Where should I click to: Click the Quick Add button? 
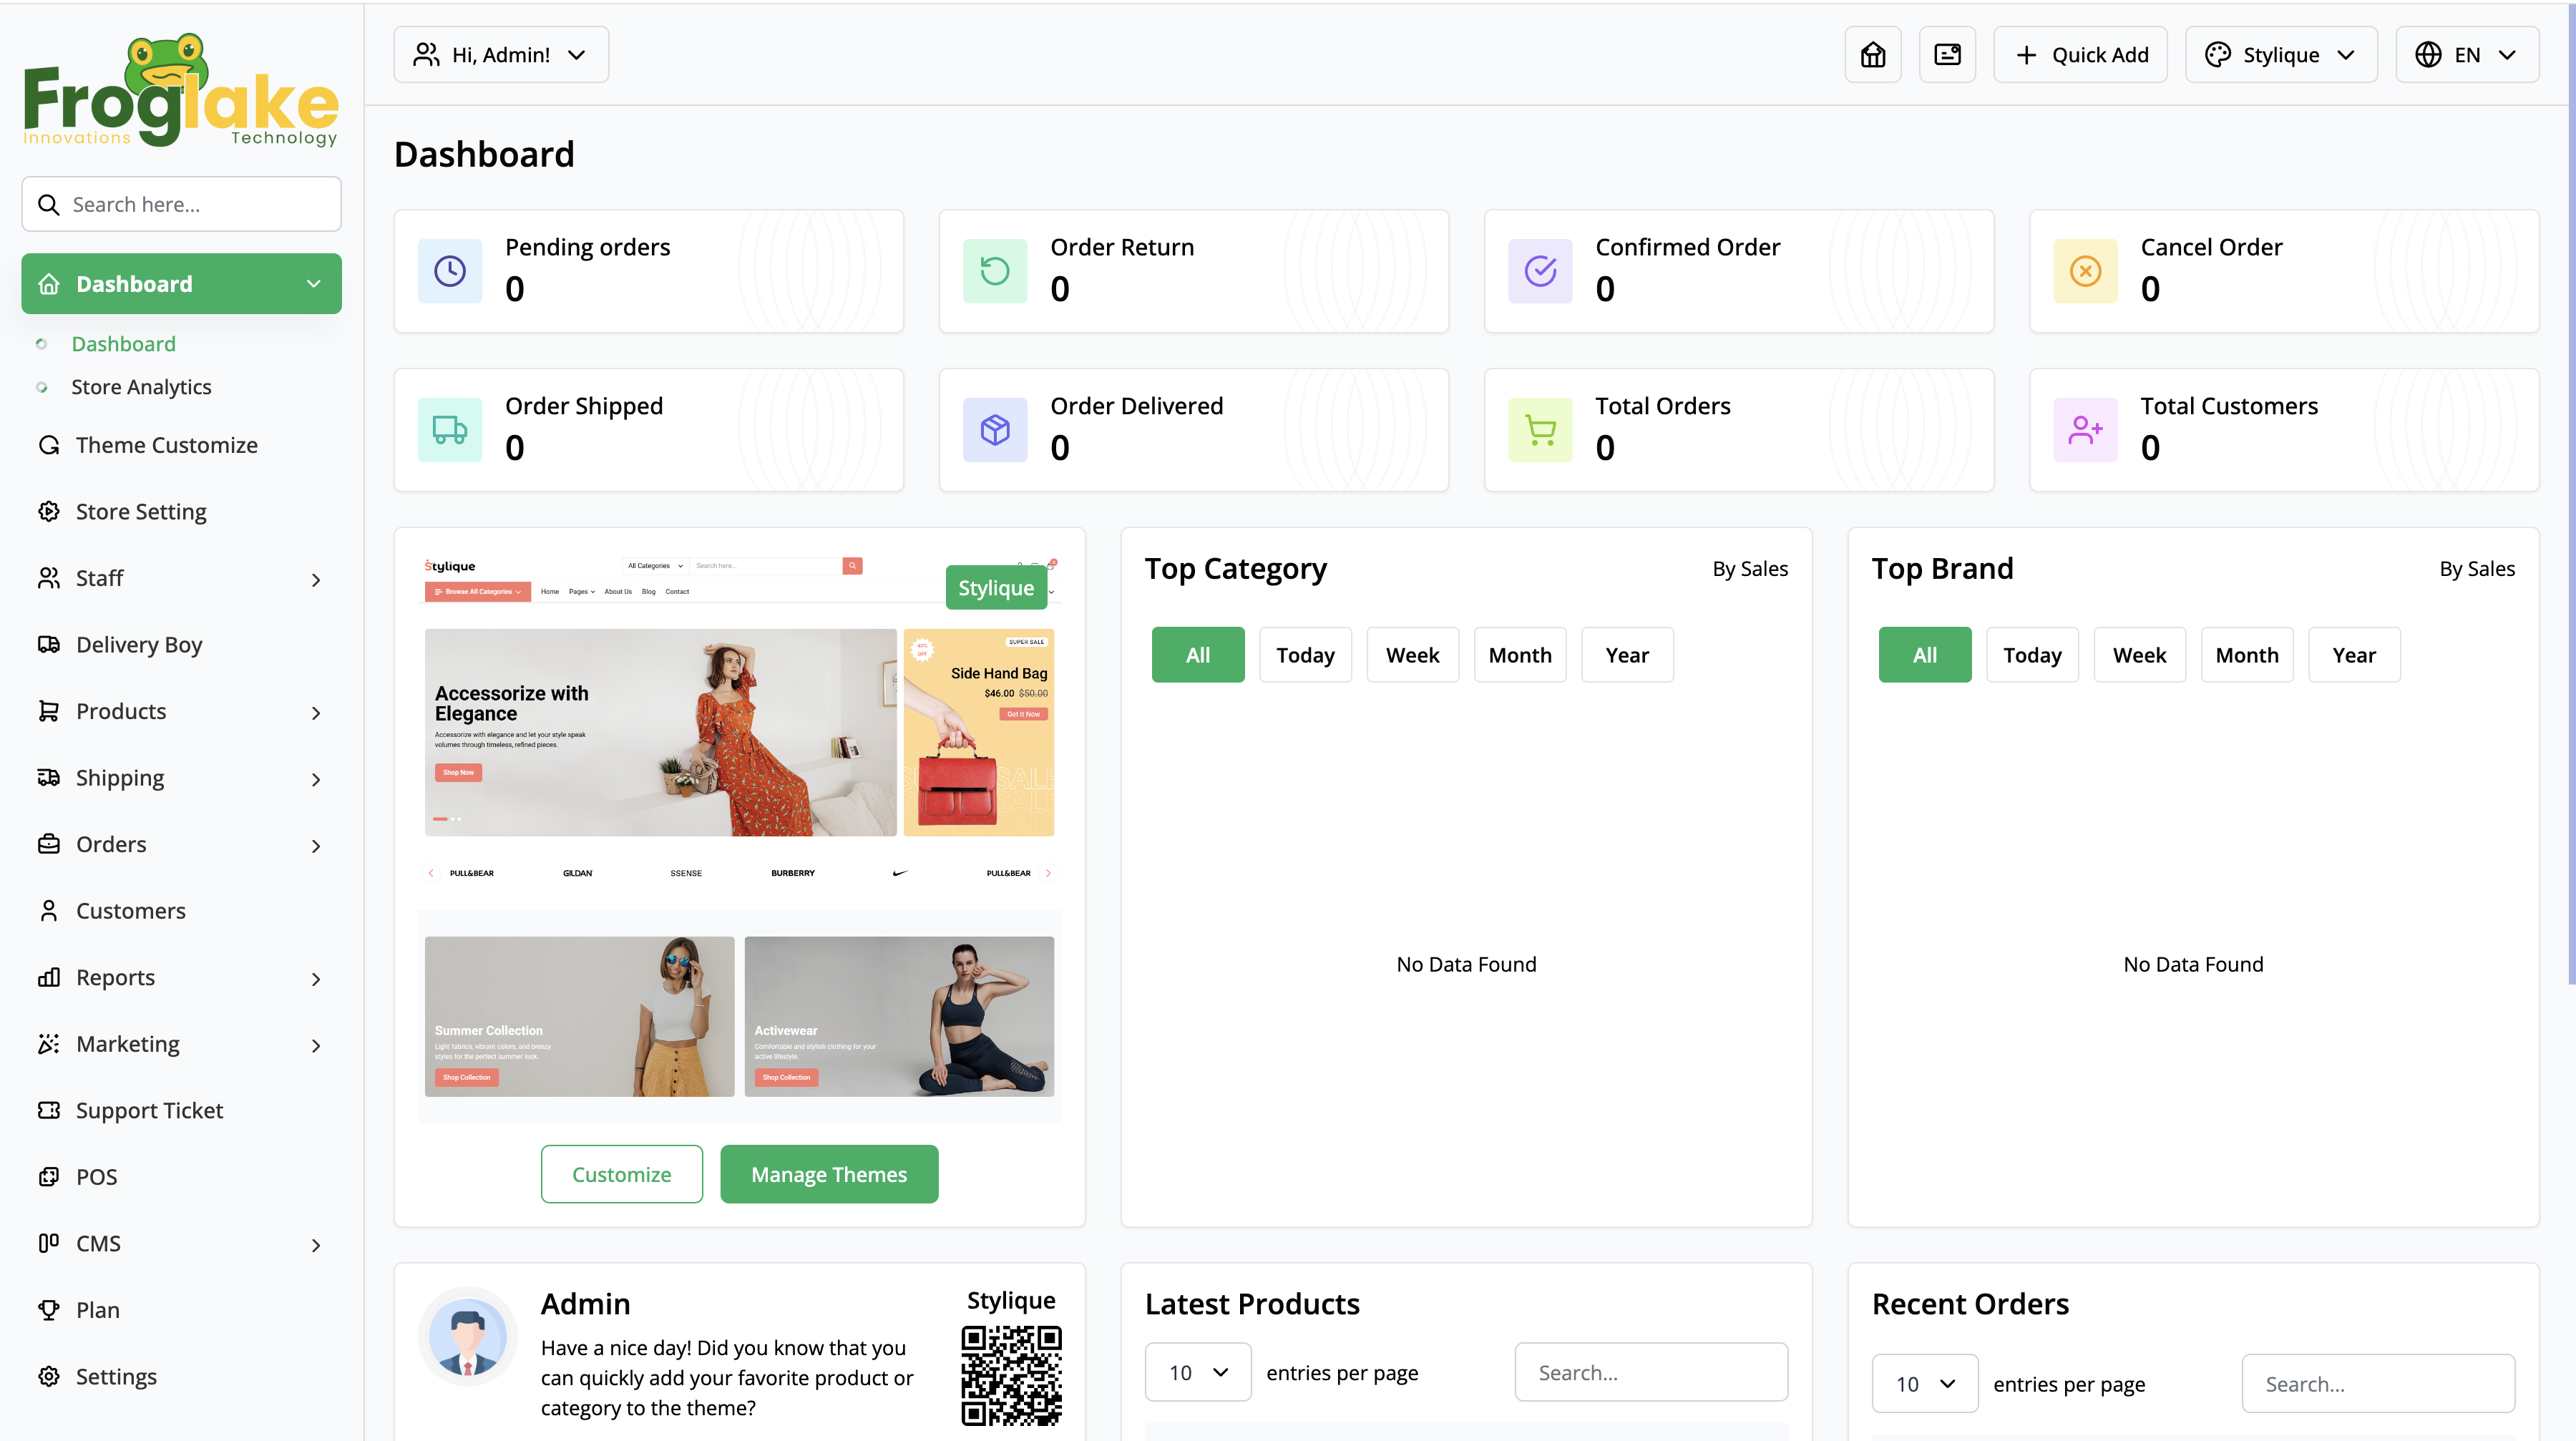[2080, 55]
